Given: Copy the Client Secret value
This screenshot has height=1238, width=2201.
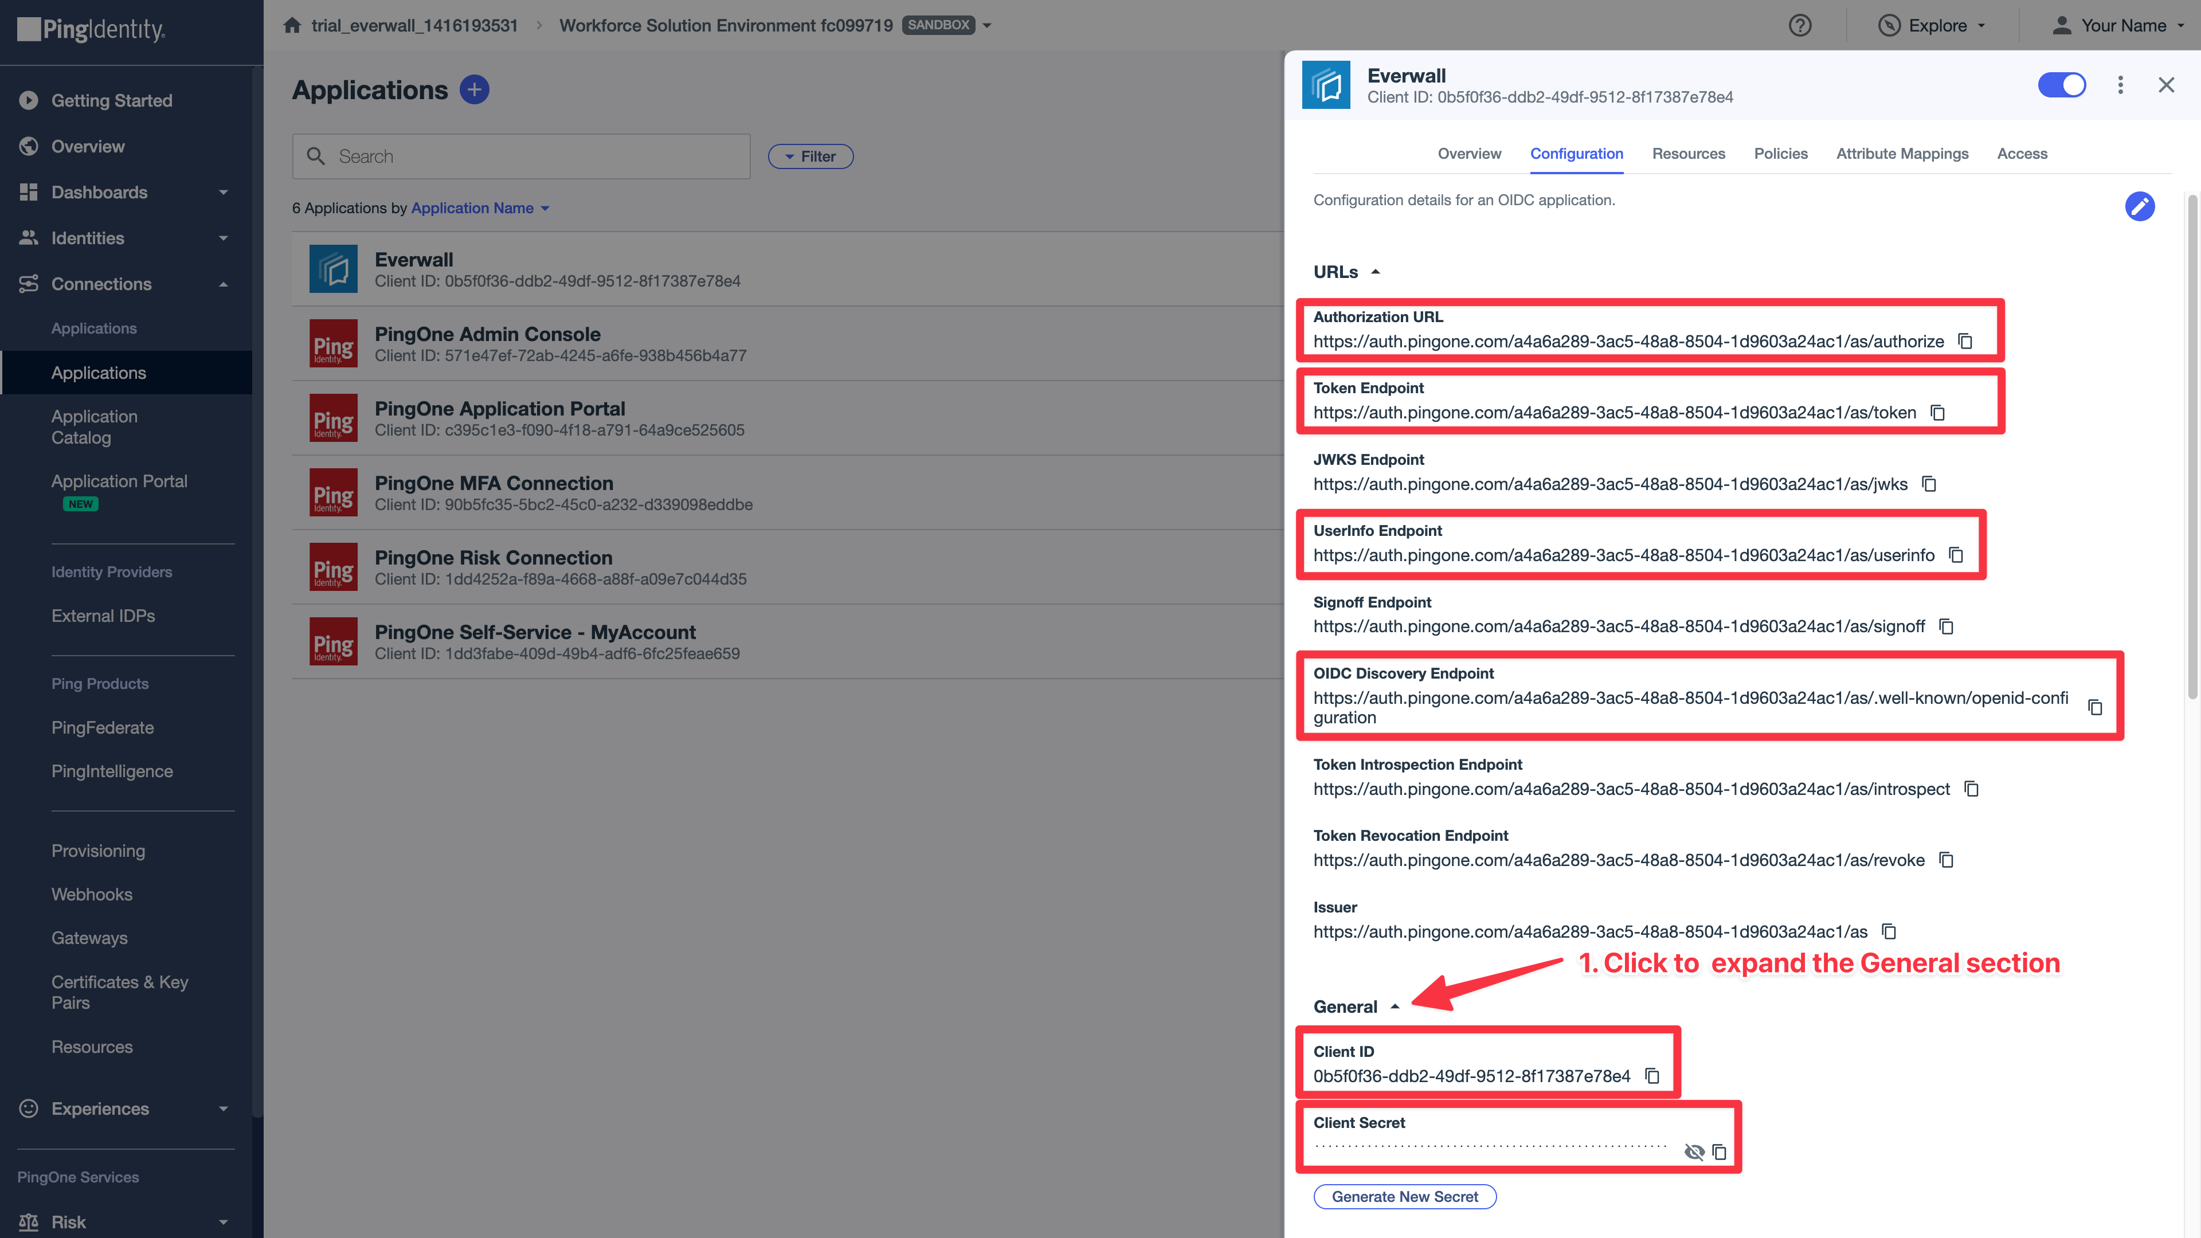Looking at the screenshot, I should (x=1719, y=1153).
